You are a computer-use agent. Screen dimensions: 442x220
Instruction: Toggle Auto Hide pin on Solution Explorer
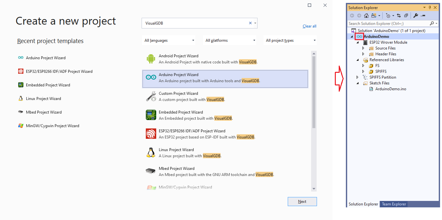430,7
